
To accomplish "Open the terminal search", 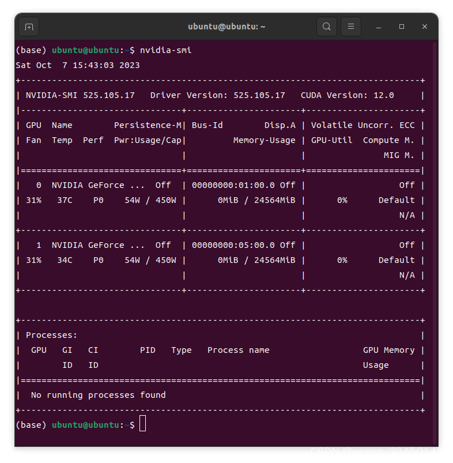I will click(x=326, y=27).
